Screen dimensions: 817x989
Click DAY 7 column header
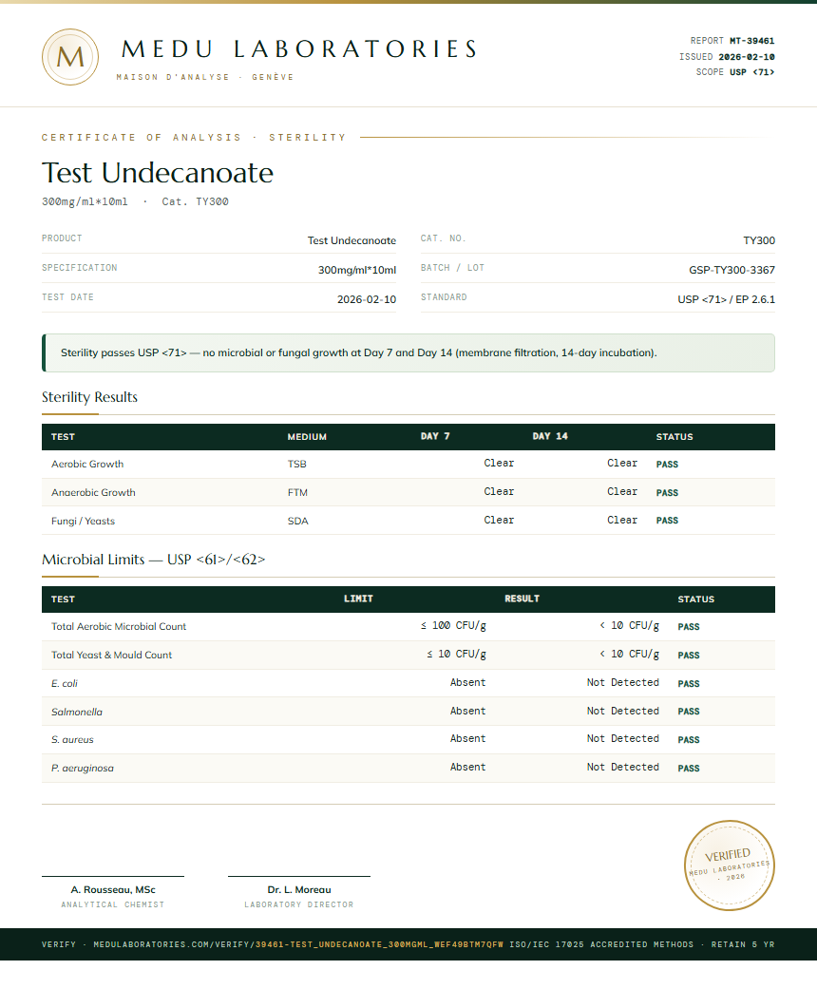435,436
